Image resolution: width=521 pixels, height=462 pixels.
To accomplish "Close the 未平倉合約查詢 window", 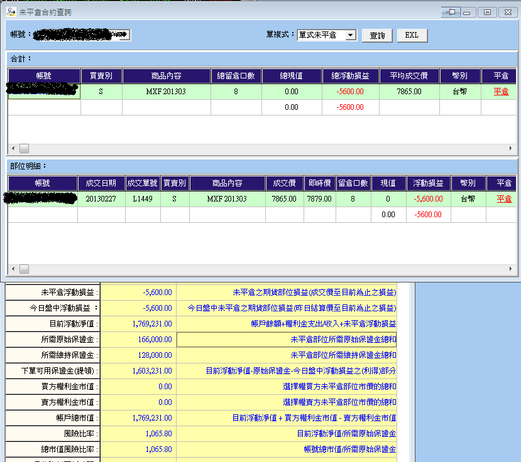I will (x=508, y=13).
